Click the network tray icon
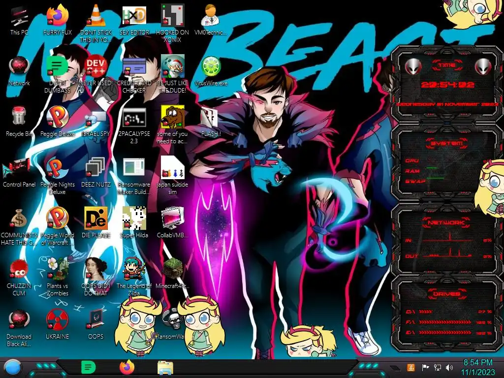504x378 pixels. (438, 367)
